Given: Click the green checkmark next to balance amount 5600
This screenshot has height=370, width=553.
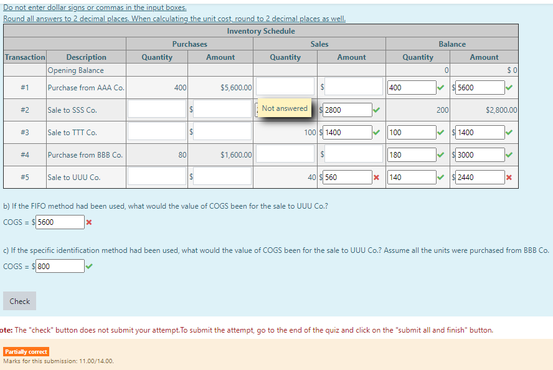Looking at the screenshot, I should pos(508,87).
